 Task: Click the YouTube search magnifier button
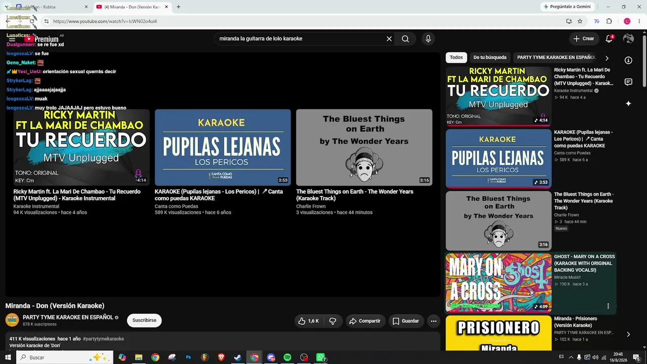coord(405,39)
